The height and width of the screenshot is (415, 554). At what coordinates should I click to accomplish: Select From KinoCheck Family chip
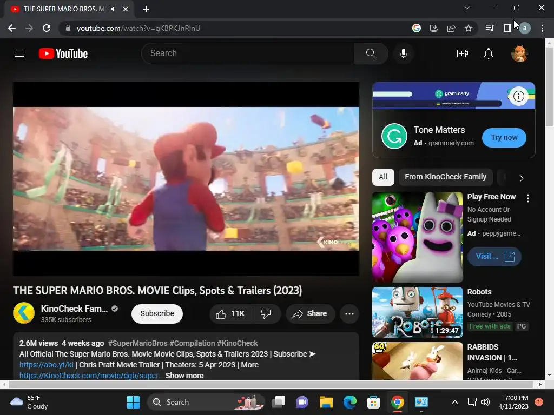click(446, 177)
